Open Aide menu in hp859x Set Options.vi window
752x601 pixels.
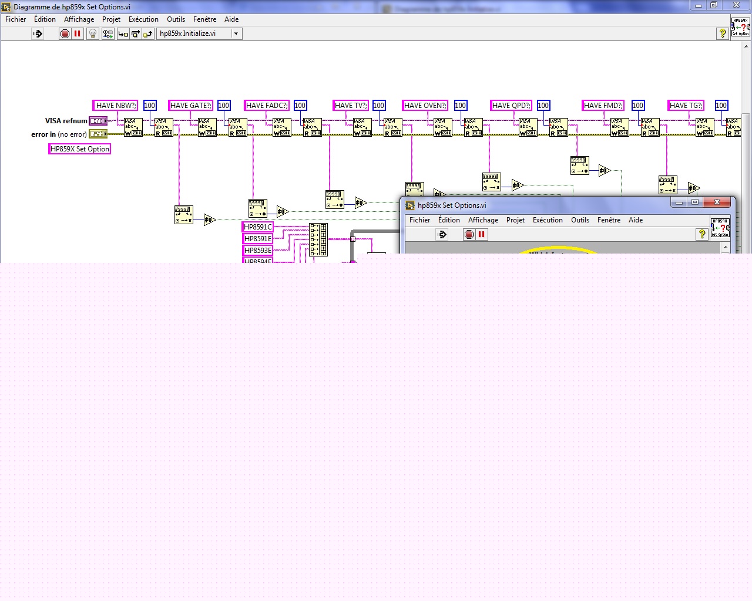[636, 220]
